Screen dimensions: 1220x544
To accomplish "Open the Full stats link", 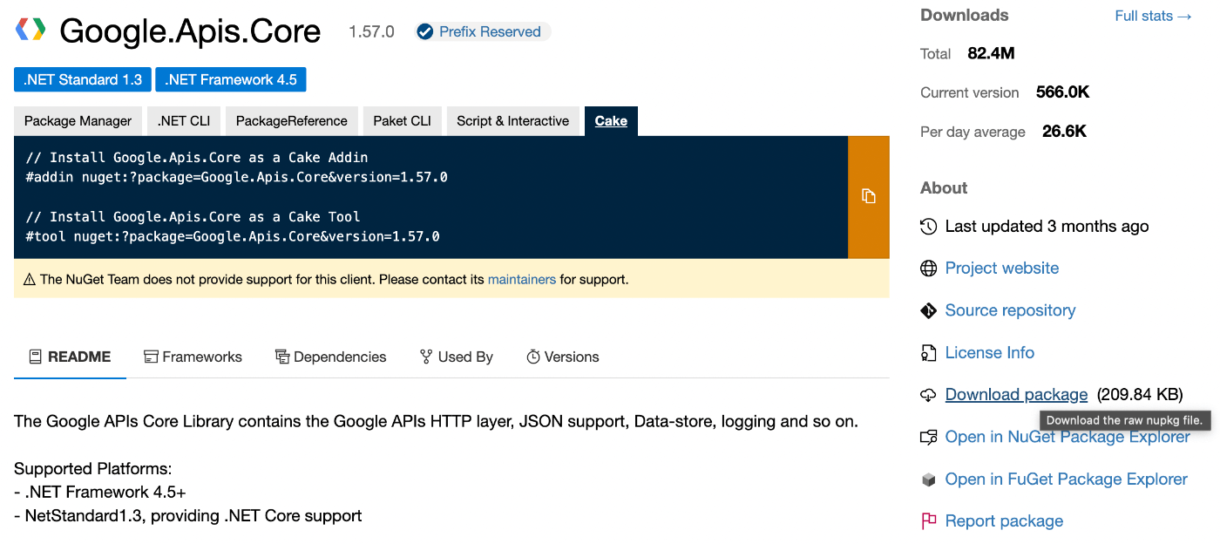I will coord(1154,16).
